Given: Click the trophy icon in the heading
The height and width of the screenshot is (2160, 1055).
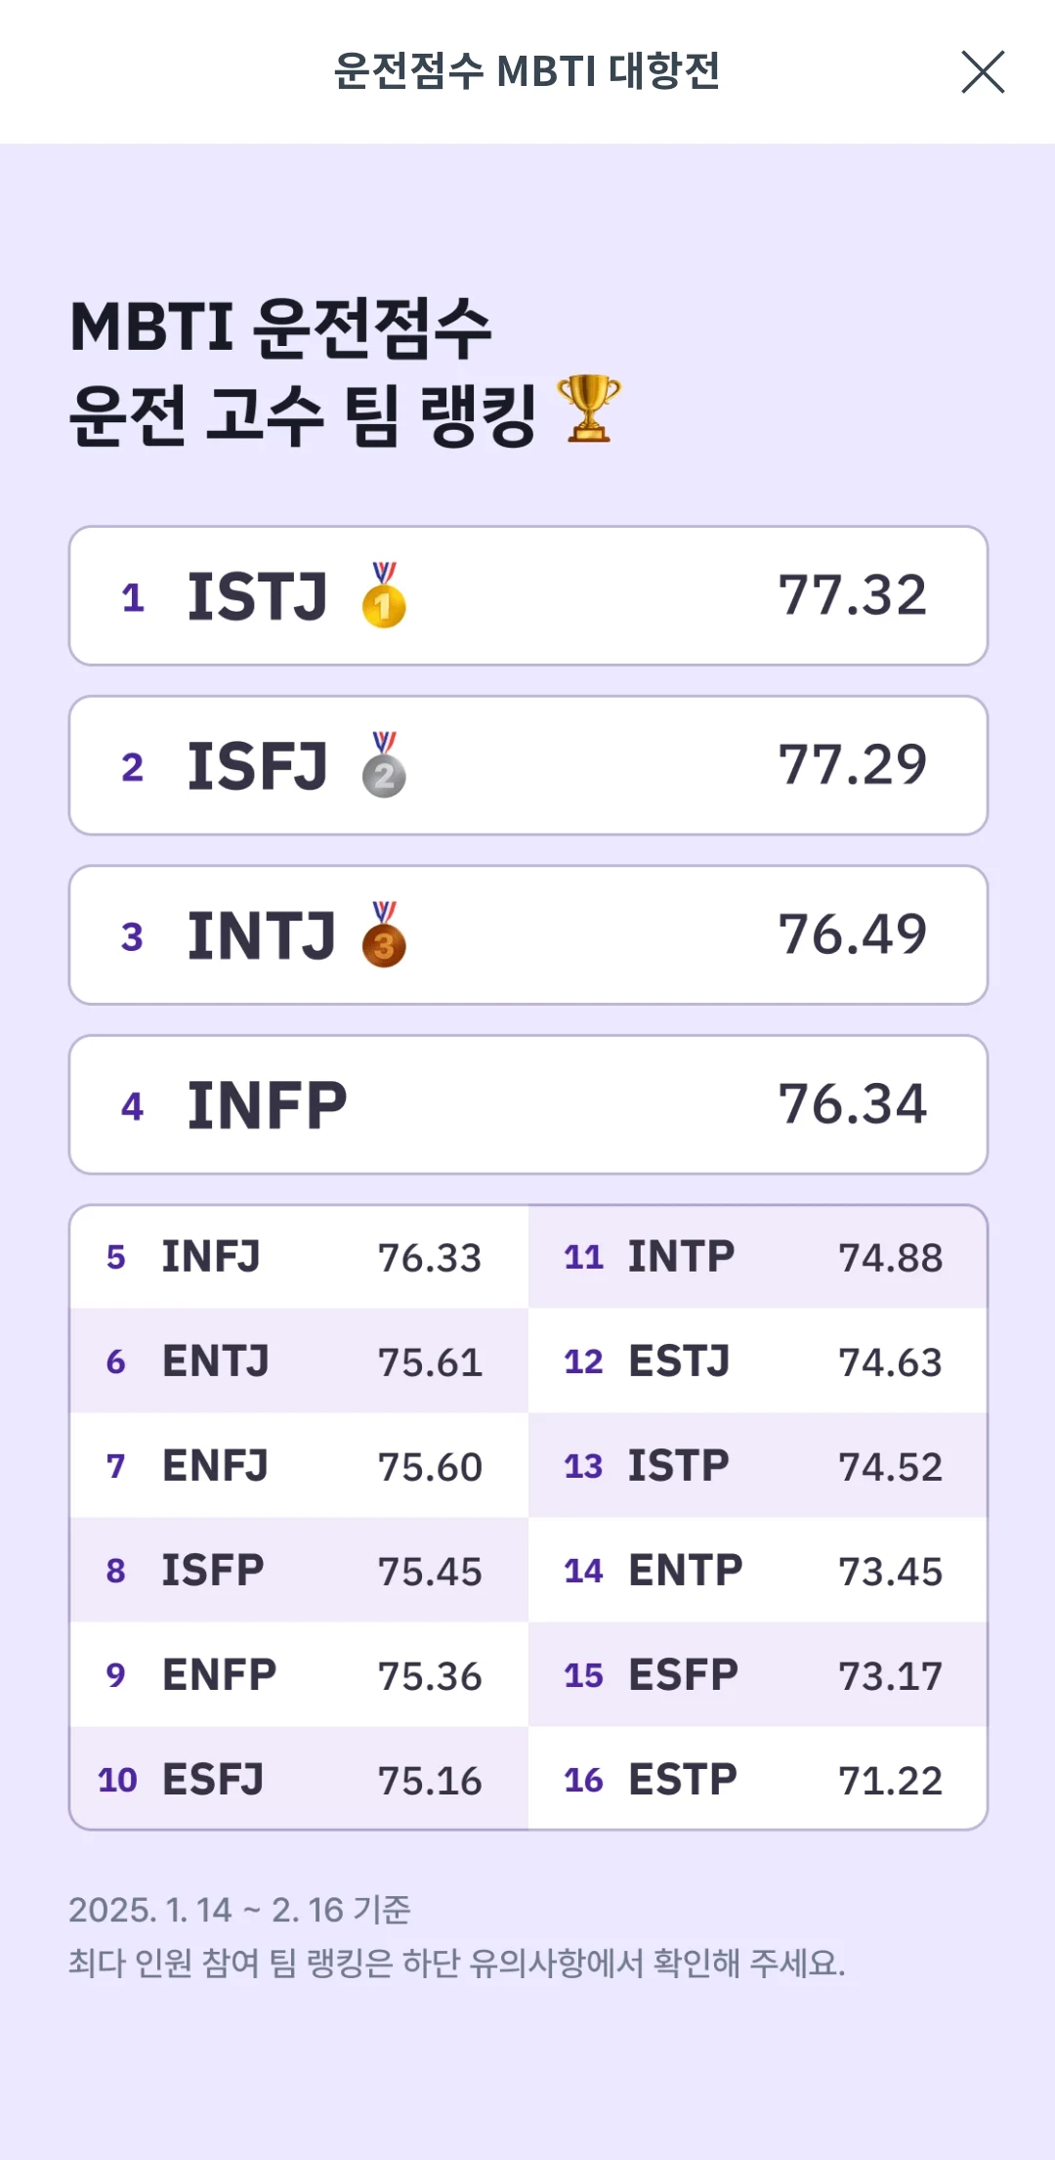Looking at the screenshot, I should pyautogui.click(x=589, y=409).
